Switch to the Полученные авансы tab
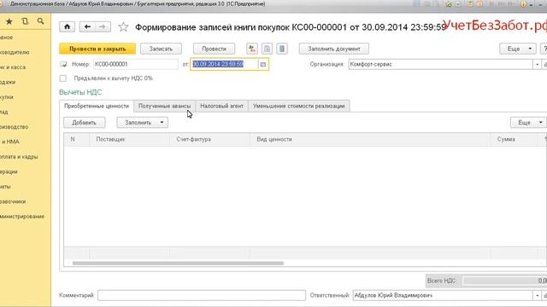This screenshot has height=307, width=547. coord(165,106)
